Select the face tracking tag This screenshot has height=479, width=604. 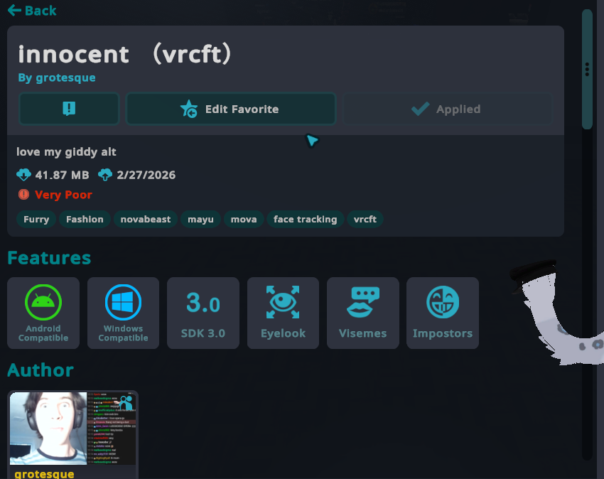click(x=306, y=220)
